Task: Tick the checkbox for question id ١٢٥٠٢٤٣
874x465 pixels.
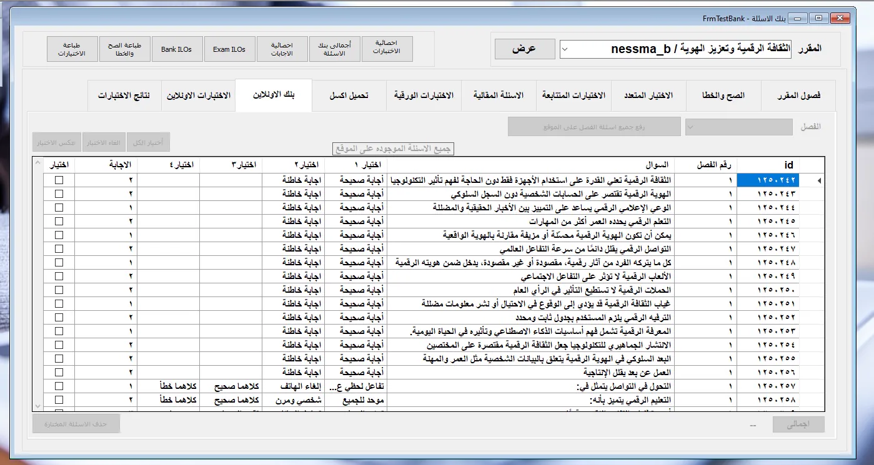Action: click(x=59, y=194)
